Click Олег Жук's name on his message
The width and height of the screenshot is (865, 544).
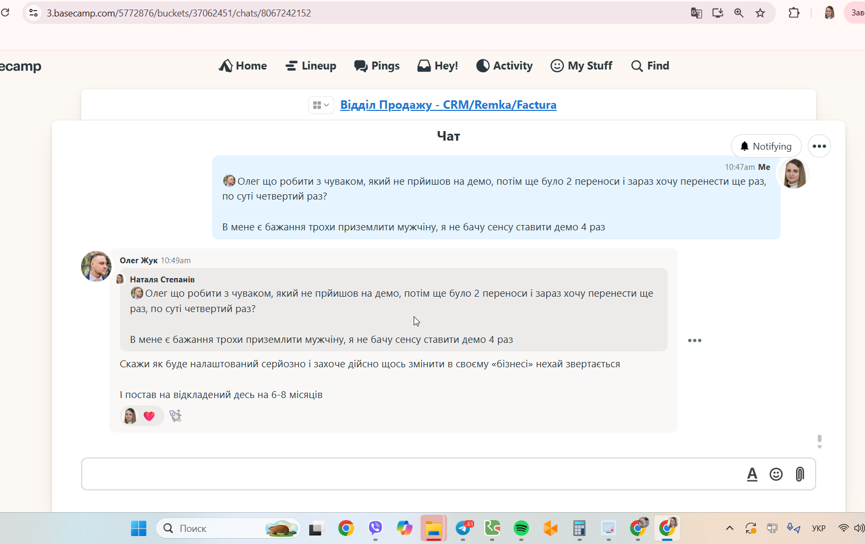(x=138, y=260)
